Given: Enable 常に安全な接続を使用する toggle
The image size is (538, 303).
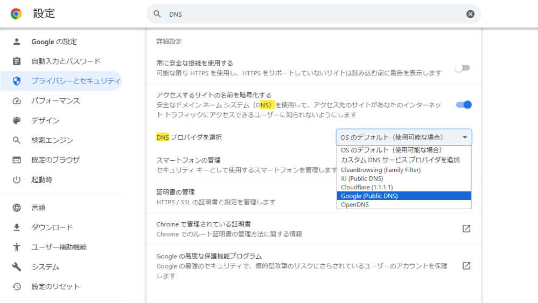Looking at the screenshot, I should tap(462, 68).
